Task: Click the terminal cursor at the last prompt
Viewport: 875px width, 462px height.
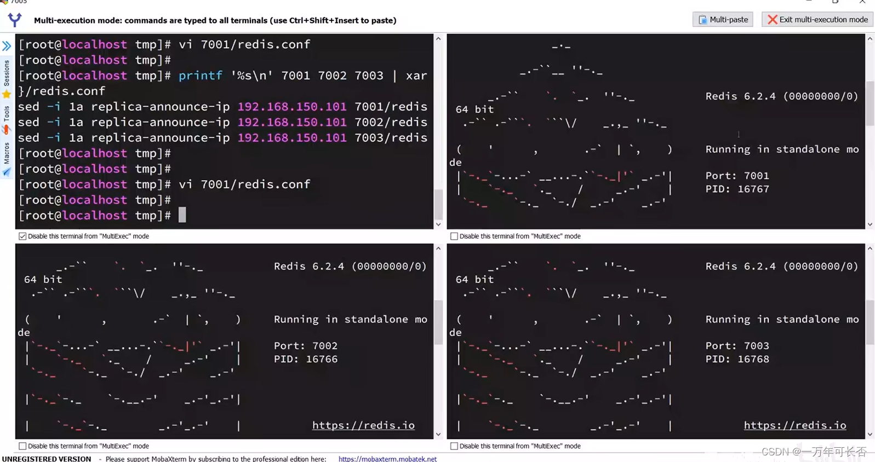Action: [x=182, y=215]
